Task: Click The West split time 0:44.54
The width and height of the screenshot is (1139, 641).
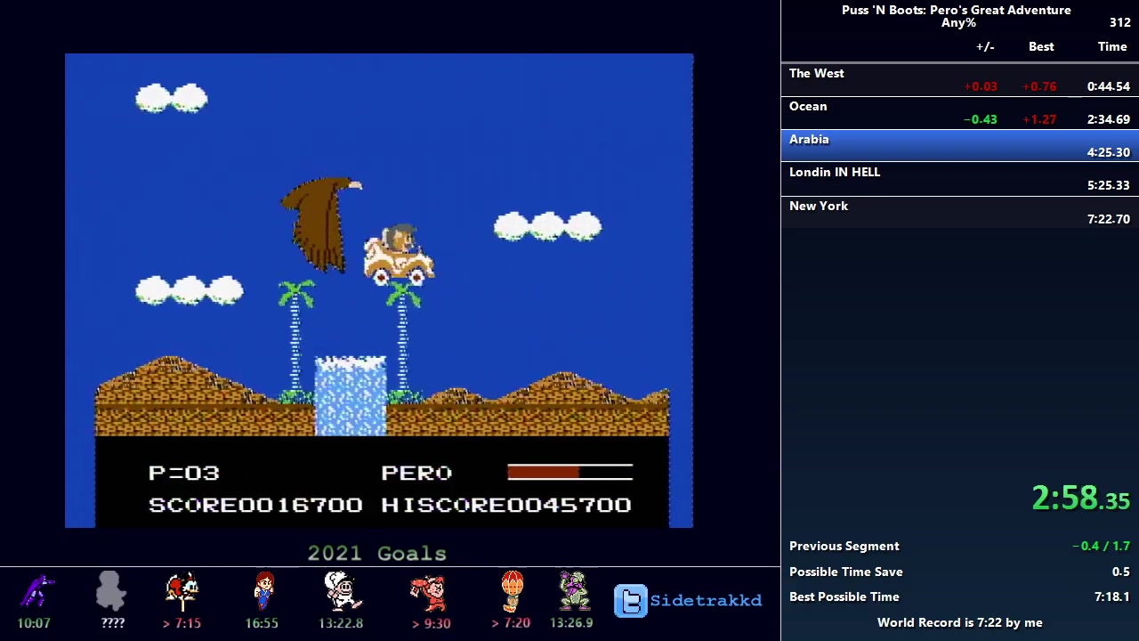Action: pos(1108,86)
